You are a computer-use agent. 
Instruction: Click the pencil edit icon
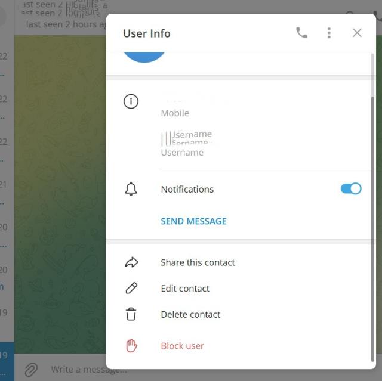[x=131, y=289]
